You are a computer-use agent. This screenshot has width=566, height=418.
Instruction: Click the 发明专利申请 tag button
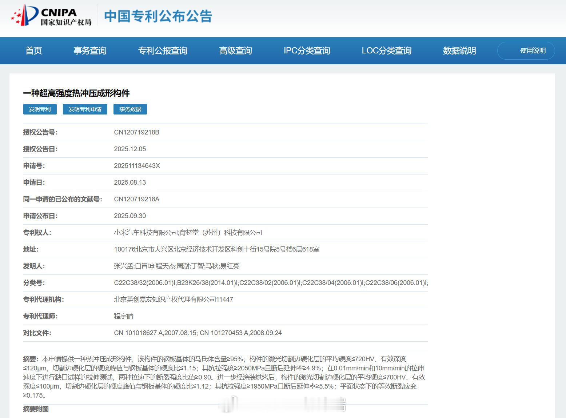[85, 109]
